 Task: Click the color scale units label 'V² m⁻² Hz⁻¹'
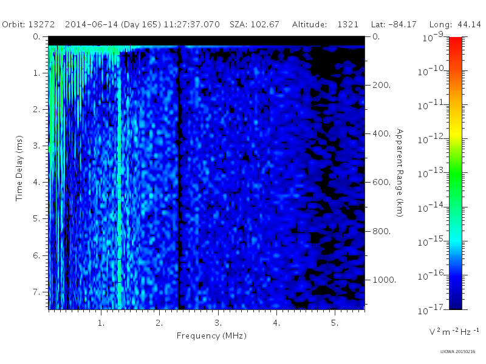pyautogui.click(x=454, y=331)
